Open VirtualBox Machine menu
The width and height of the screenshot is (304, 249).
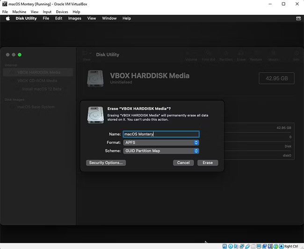click(19, 12)
